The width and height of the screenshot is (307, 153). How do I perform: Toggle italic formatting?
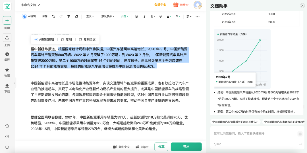tap(144, 16)
